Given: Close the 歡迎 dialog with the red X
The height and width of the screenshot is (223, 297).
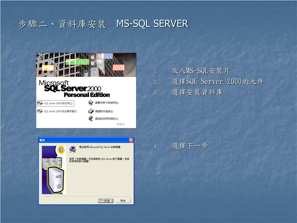Looking at the screenshot, I should pyautogui.click(x=131, y=140).
